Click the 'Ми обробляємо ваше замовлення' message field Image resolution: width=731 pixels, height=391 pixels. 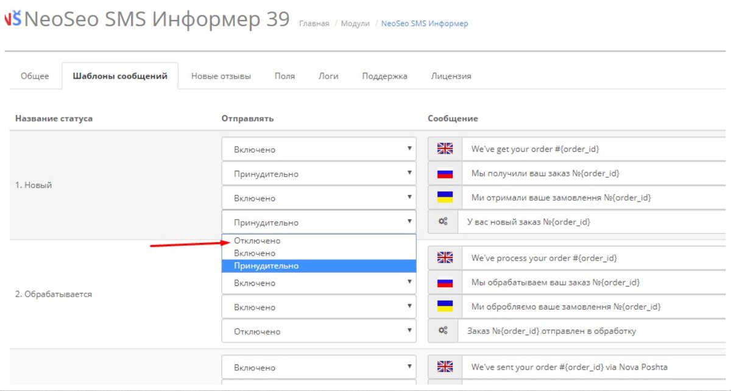(594, 307)
